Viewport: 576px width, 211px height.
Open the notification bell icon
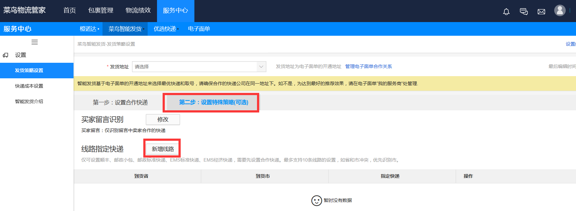[506, 12]
